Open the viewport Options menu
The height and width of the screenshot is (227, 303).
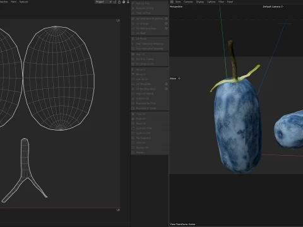pos(211,2)
